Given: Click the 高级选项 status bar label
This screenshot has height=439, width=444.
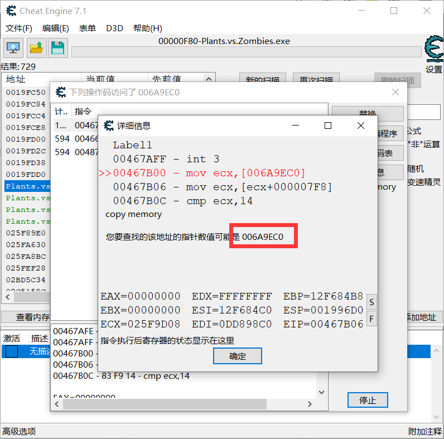Looking at the screenshot, I should pos(19,431).
